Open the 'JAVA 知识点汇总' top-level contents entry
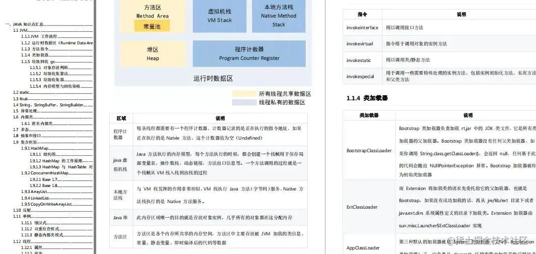The image size is (536, 254). click(49, 25)
